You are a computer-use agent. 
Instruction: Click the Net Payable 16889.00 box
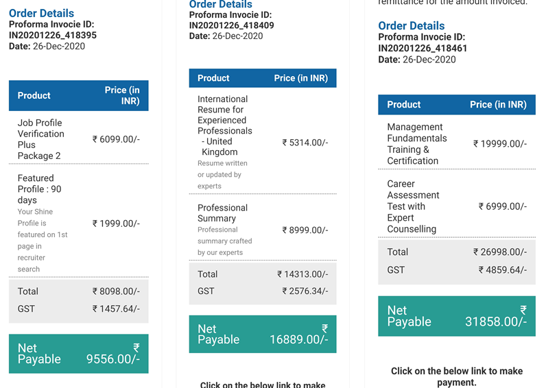(x=263, y=334)
